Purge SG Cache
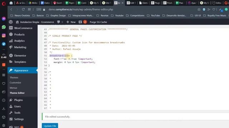Image resolution: width=229 pixels, height=128 pixels. [98, 22]
